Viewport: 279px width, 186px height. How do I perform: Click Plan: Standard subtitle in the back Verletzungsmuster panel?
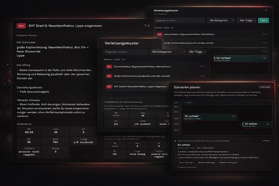pos(160,14)
